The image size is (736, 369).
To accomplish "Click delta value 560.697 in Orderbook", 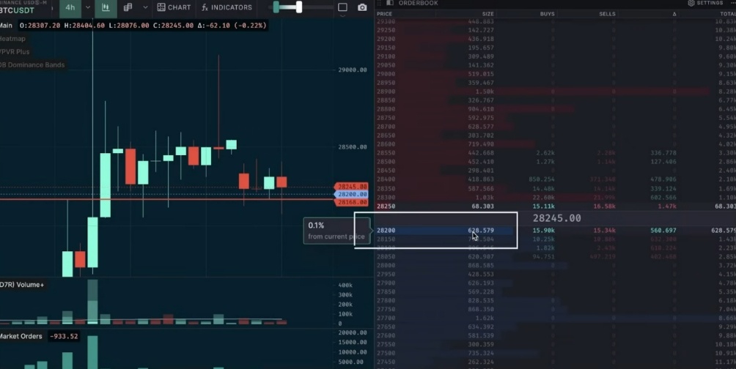I will 663,230.
